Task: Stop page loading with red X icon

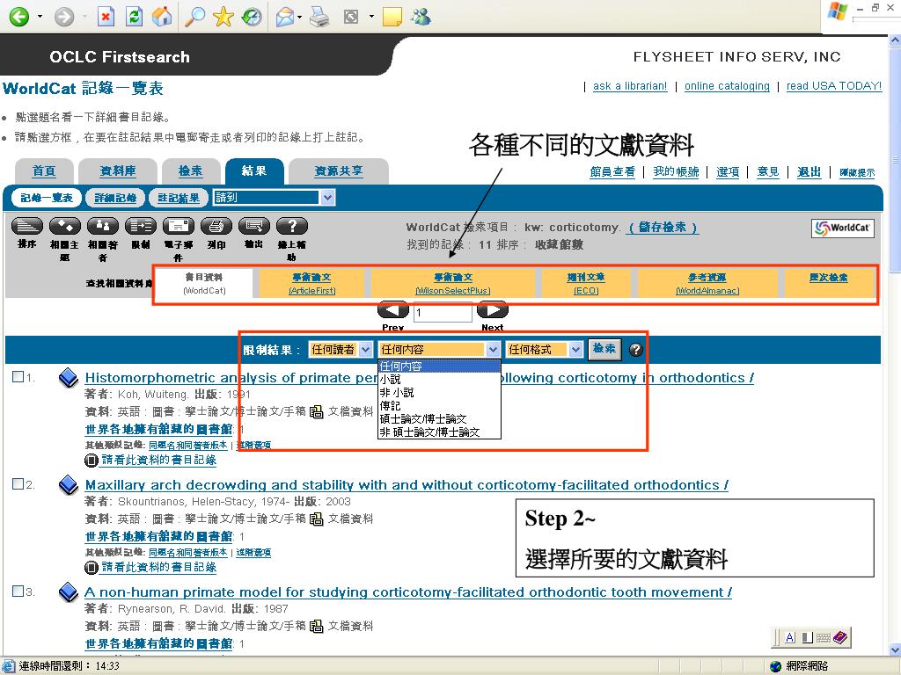Action: pyautogui.click(x=106, y=16)
